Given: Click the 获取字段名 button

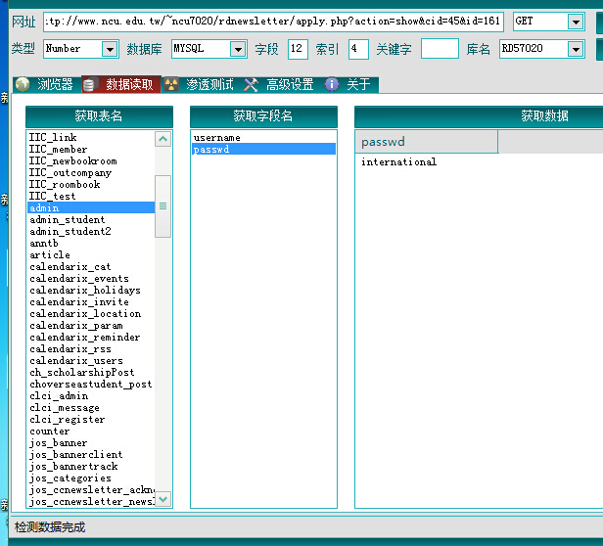Looking at the screenshot, I should click(x=263, y=116).
